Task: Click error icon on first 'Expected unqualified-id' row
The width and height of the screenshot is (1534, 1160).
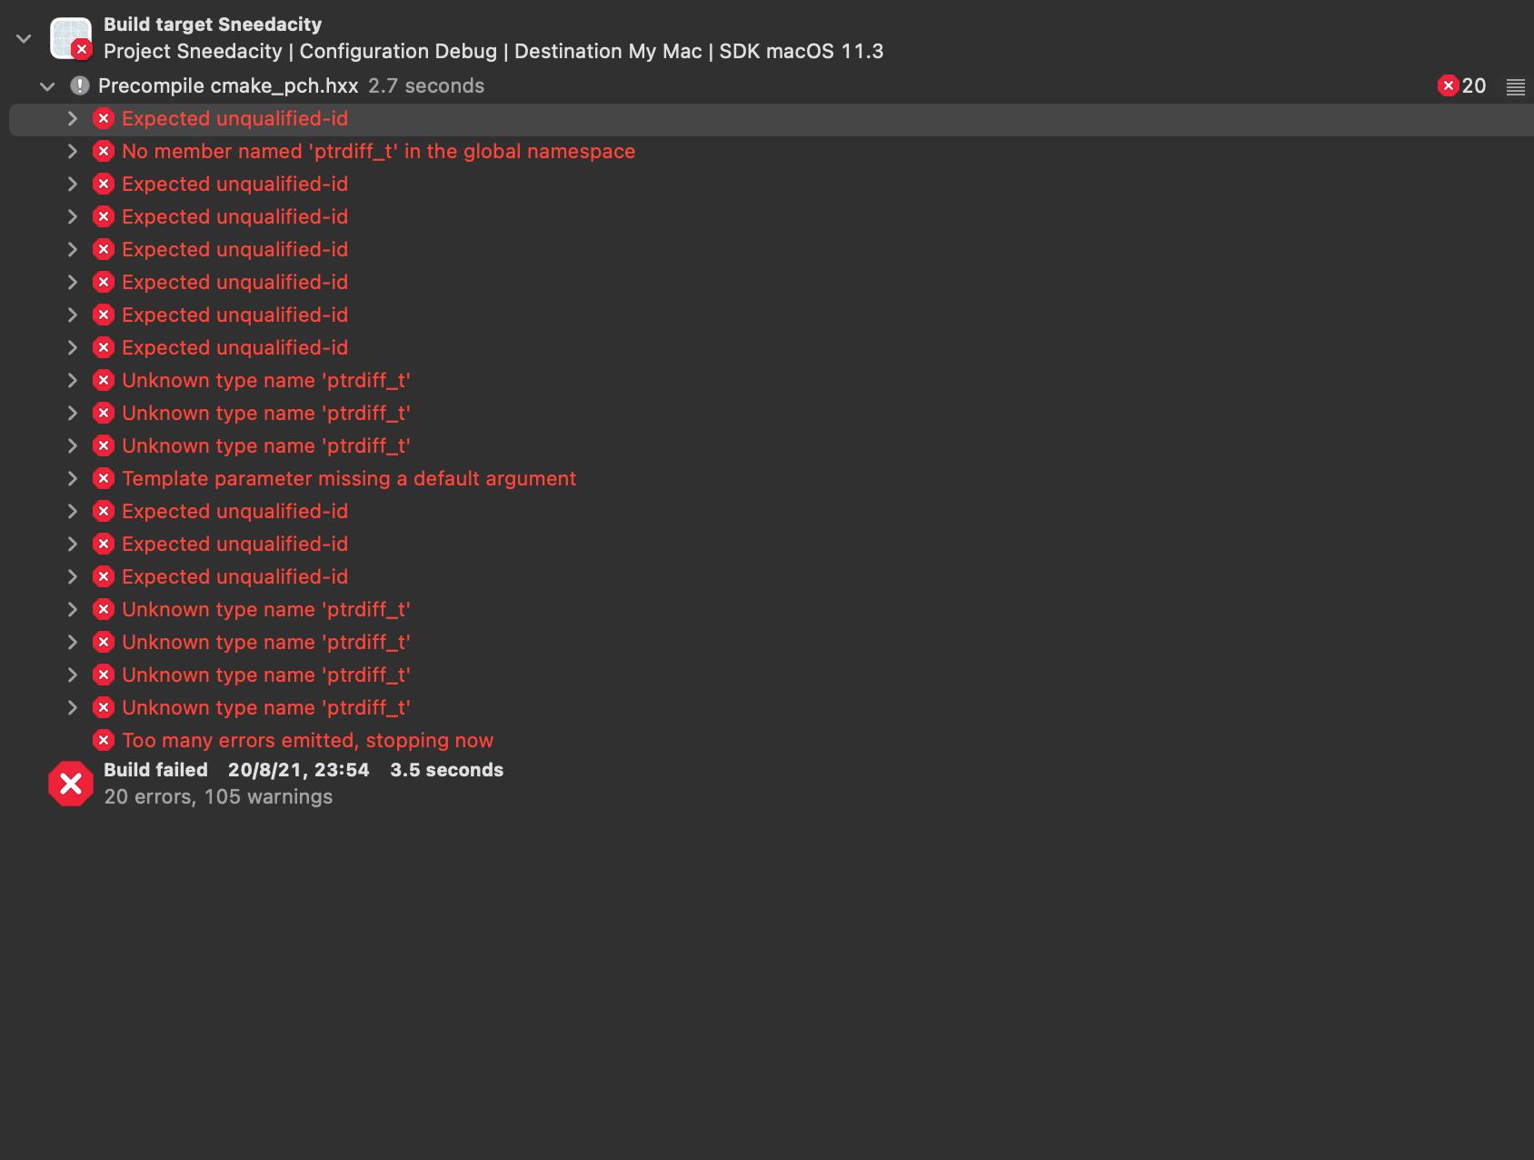Action: click(103, 118)
